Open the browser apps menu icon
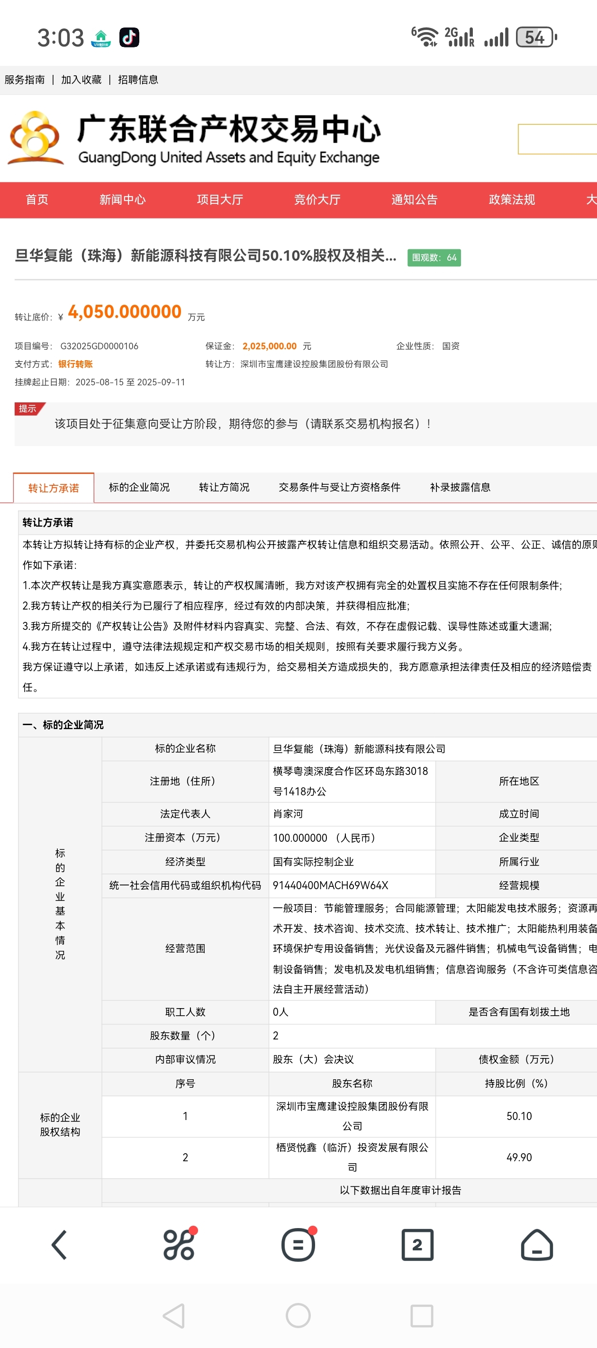Screen dimensions: 597x1348 coord(180,1244)
